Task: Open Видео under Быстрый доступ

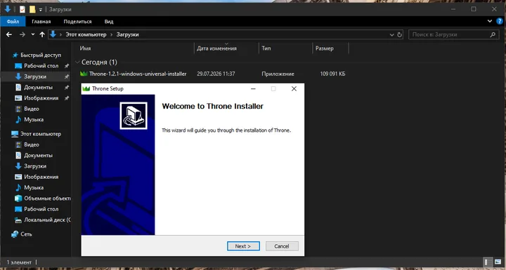Action: [32, 109]
